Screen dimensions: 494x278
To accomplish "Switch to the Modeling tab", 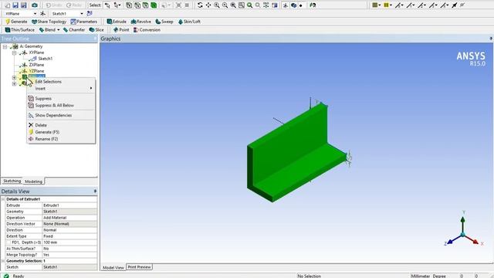I will pos(33,181).
